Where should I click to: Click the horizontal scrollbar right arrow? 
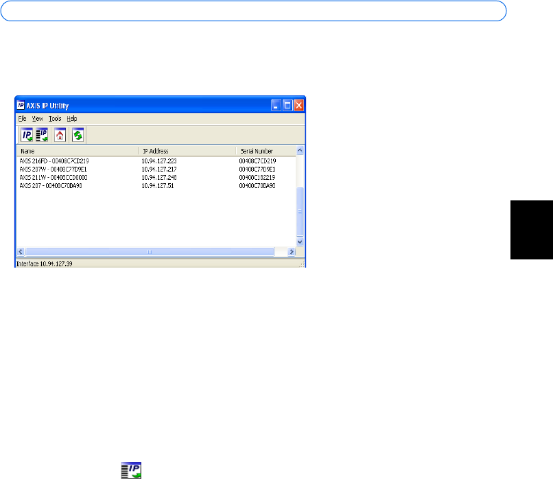[292, 251]
